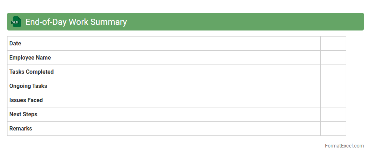Click the End-of-Day Work Summary title

[76, 22]
